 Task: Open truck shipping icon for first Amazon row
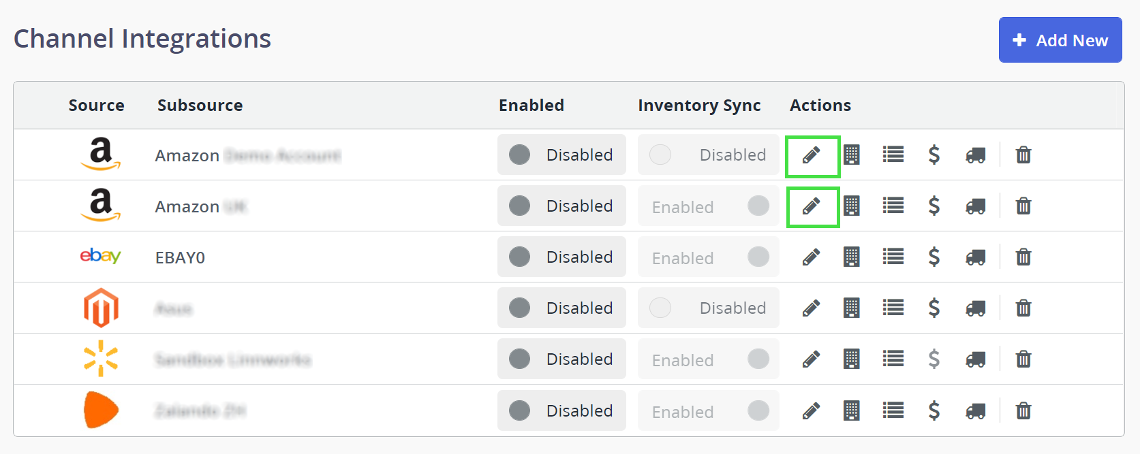pos(975,155)
